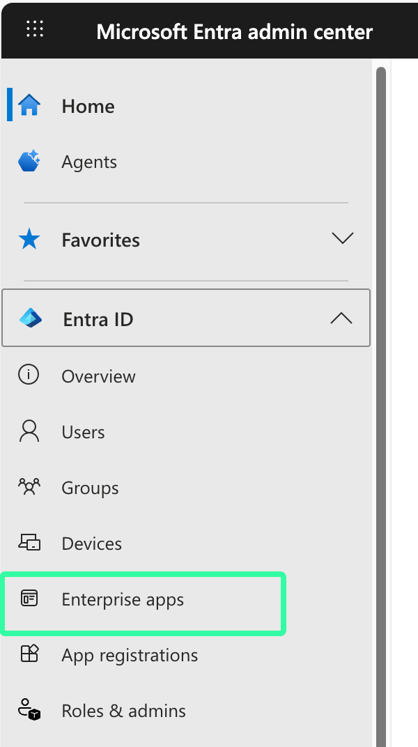Click the Groups people icon

coord(29,487)
